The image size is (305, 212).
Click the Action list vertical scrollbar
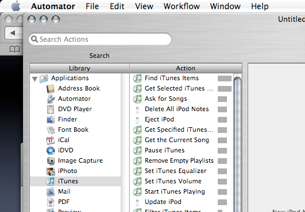pyautogui.click(x=237, y=144)
